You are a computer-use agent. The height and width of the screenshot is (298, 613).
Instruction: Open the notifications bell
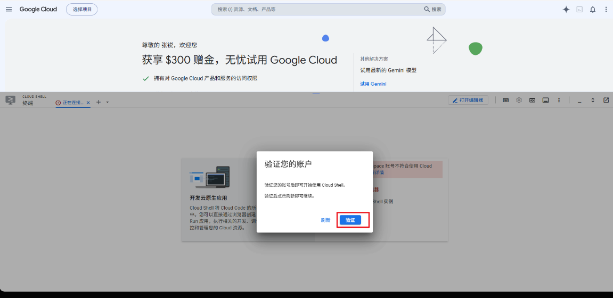[593, 10]
